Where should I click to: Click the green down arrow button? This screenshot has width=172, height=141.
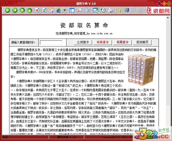coord(29,10)
